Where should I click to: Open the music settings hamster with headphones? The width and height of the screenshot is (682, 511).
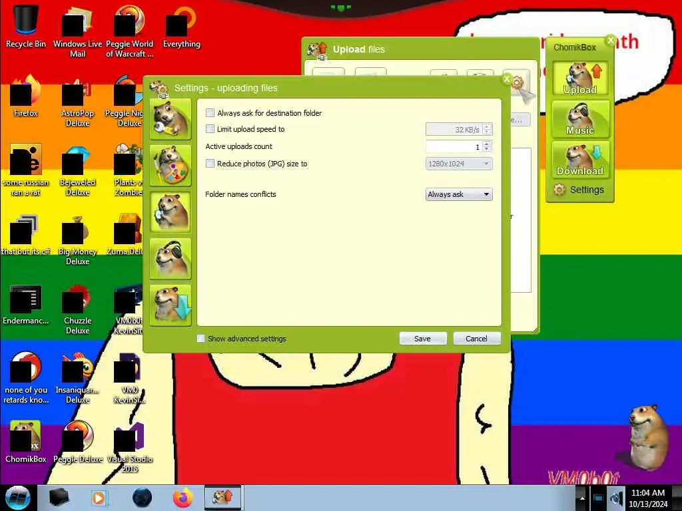pos(170,259)
